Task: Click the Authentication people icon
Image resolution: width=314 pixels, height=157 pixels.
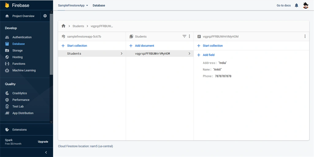Action: [x=7, y=37]
